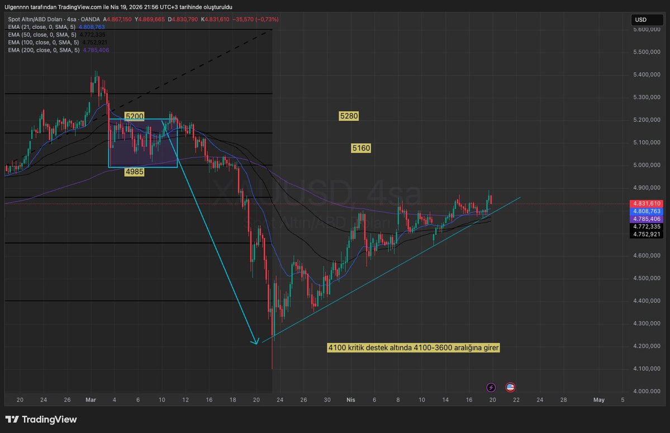Select the EMA (100, close, 0, SMA, 5) legend
Image resolution: width=670 pixels, height=433 pixels.
(44, 42)
